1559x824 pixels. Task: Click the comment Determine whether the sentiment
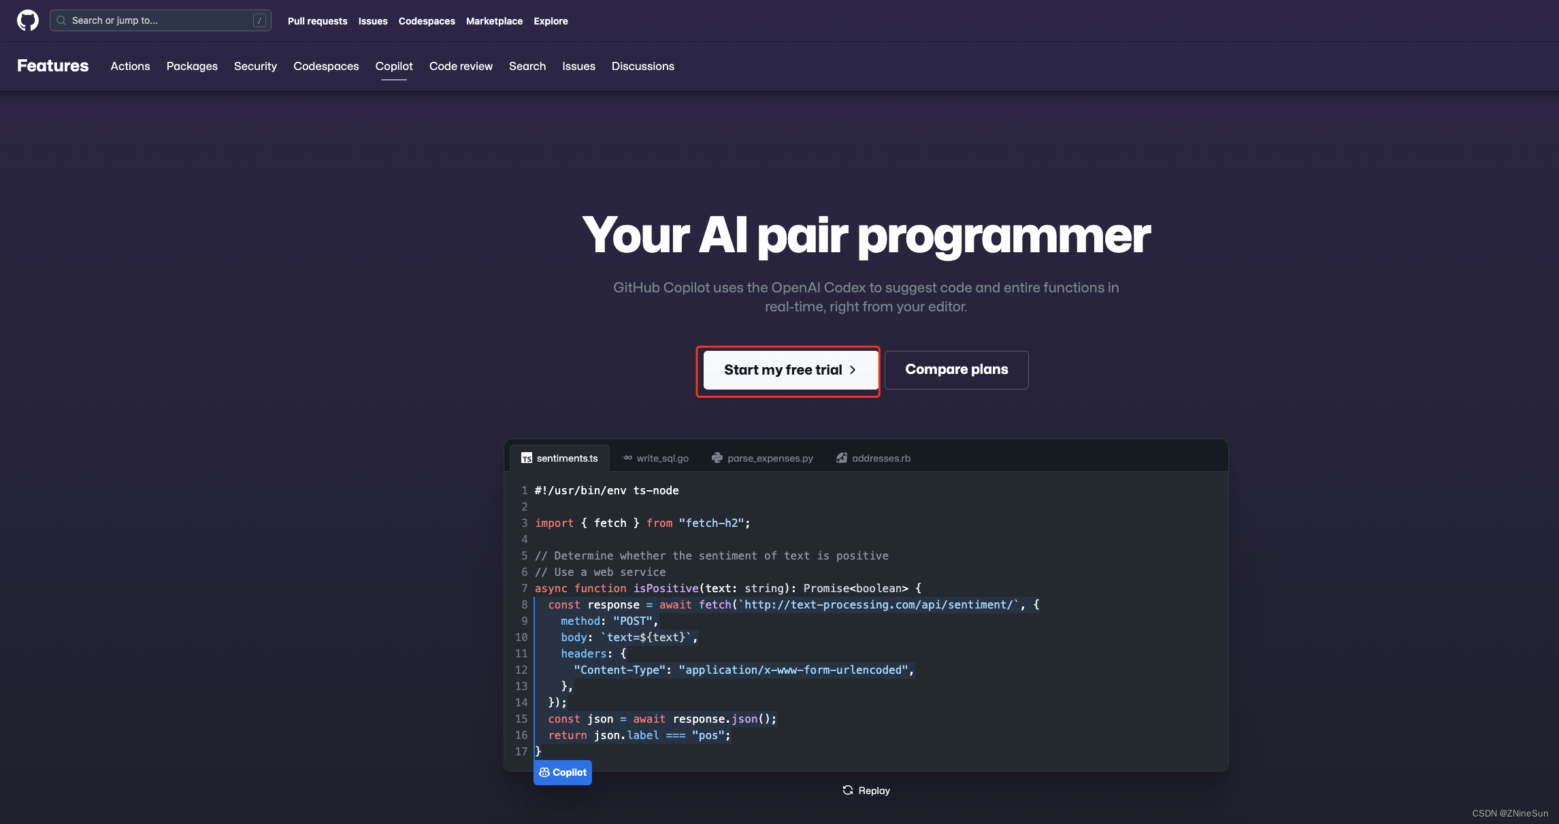click(712, 555)
